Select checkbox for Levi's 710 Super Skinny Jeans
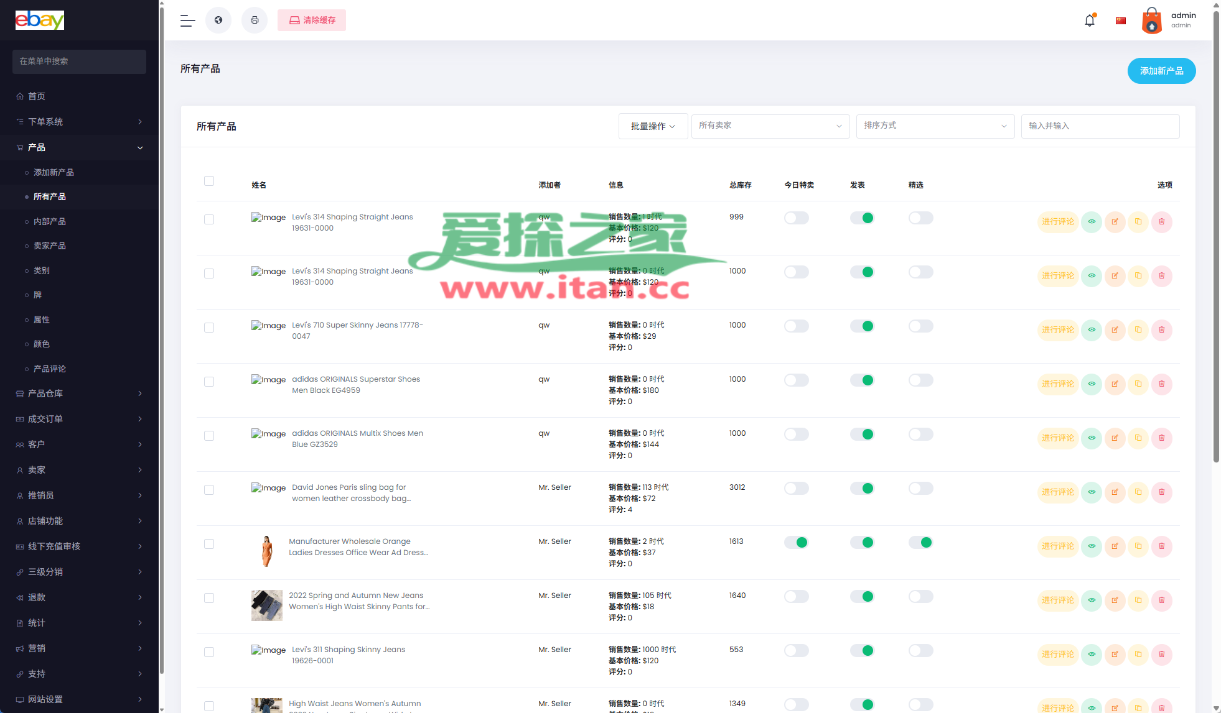Image resolution: width=1221 pixels, height=713 pixels. point(209,328)
